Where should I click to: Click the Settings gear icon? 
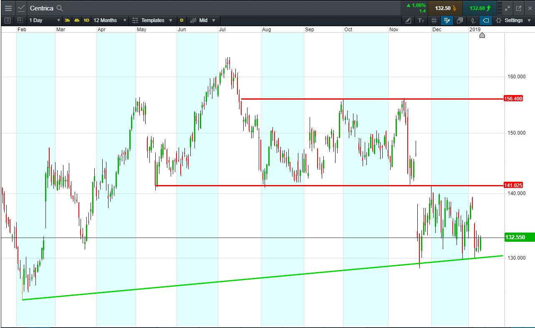click(498, 20)
